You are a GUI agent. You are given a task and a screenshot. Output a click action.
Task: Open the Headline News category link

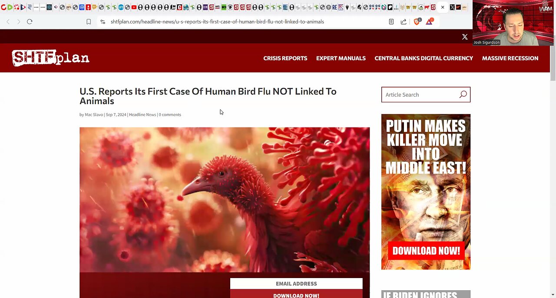(x=142, y=115)
